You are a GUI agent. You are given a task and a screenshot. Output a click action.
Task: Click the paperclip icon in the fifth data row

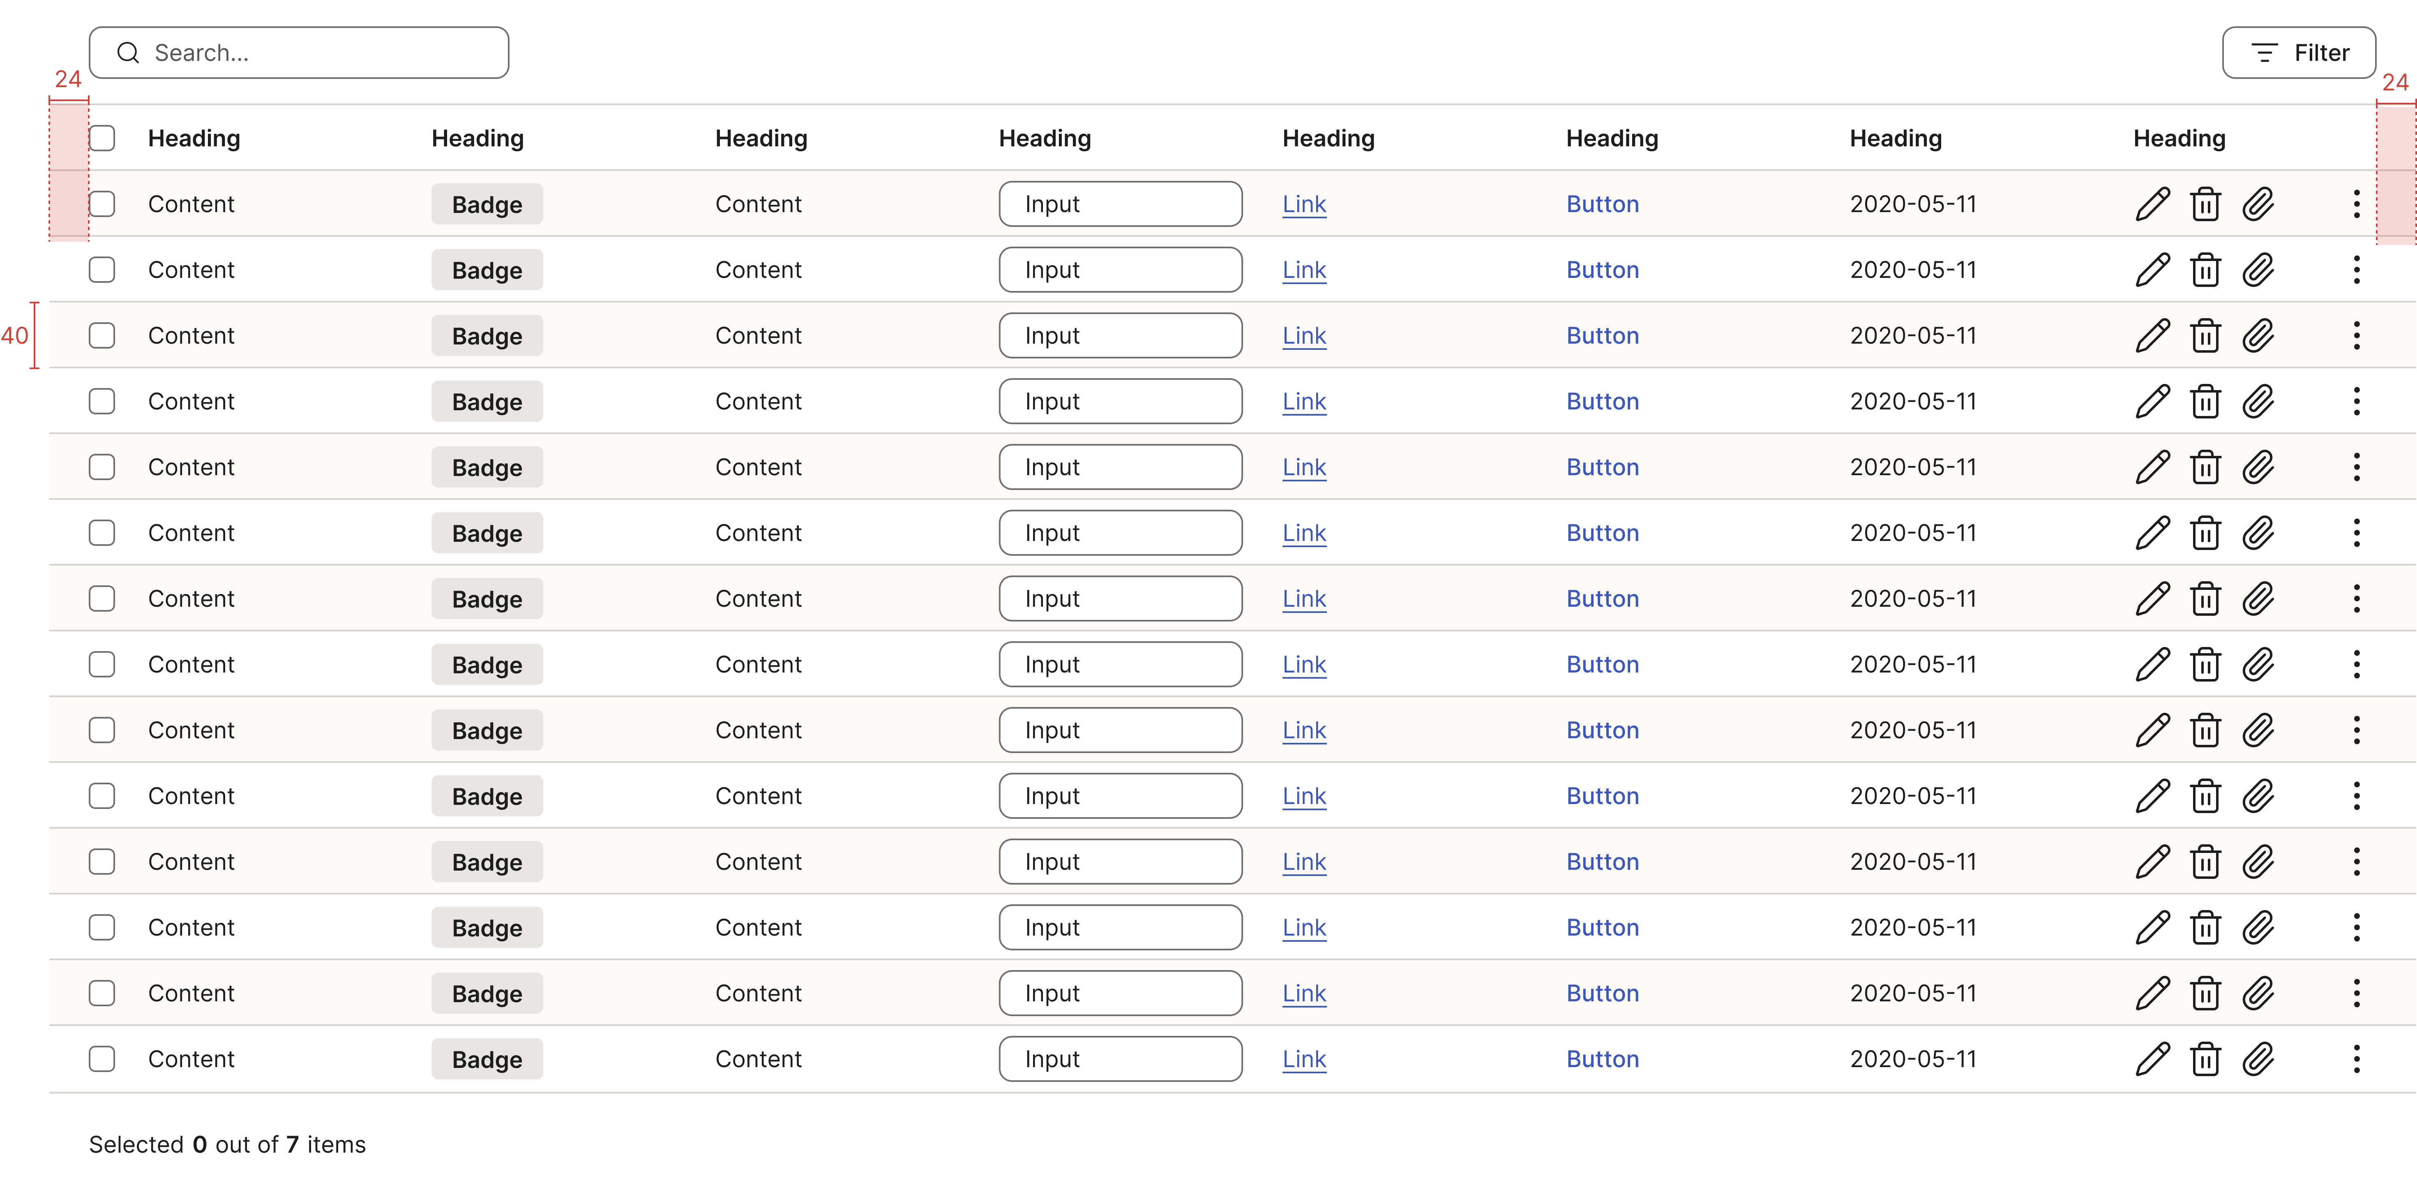click(x=2258, y=467)
